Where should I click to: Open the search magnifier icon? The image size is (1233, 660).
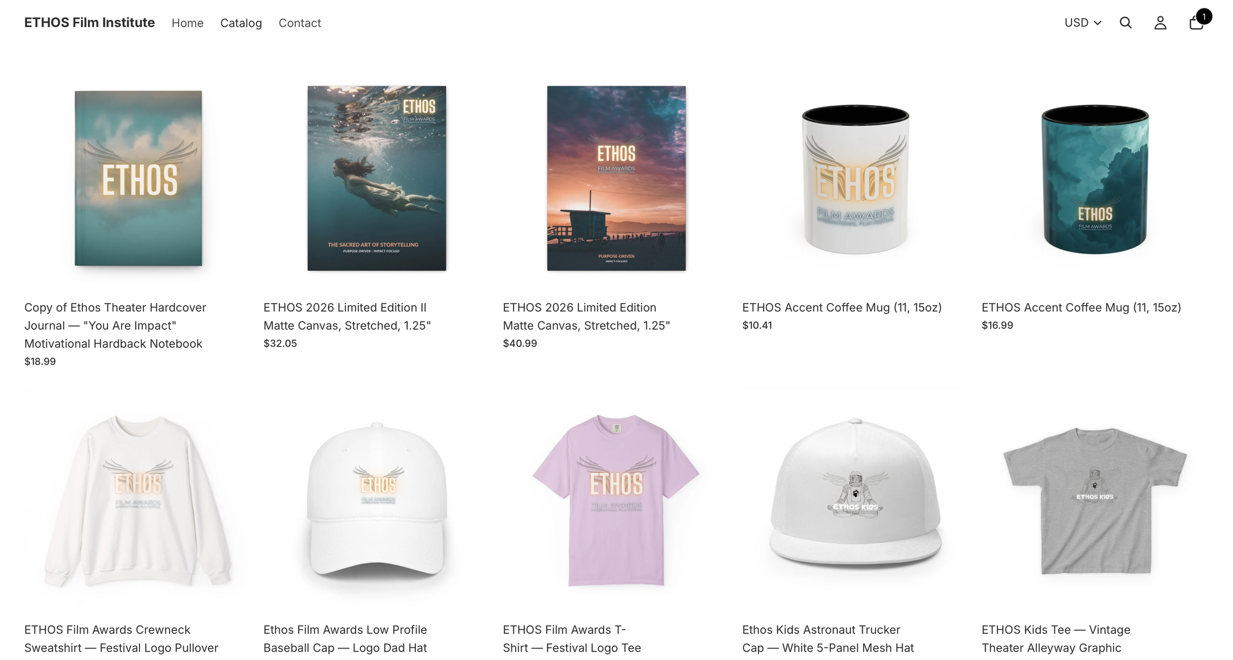pyautogui.click(x=1125, y=23)
